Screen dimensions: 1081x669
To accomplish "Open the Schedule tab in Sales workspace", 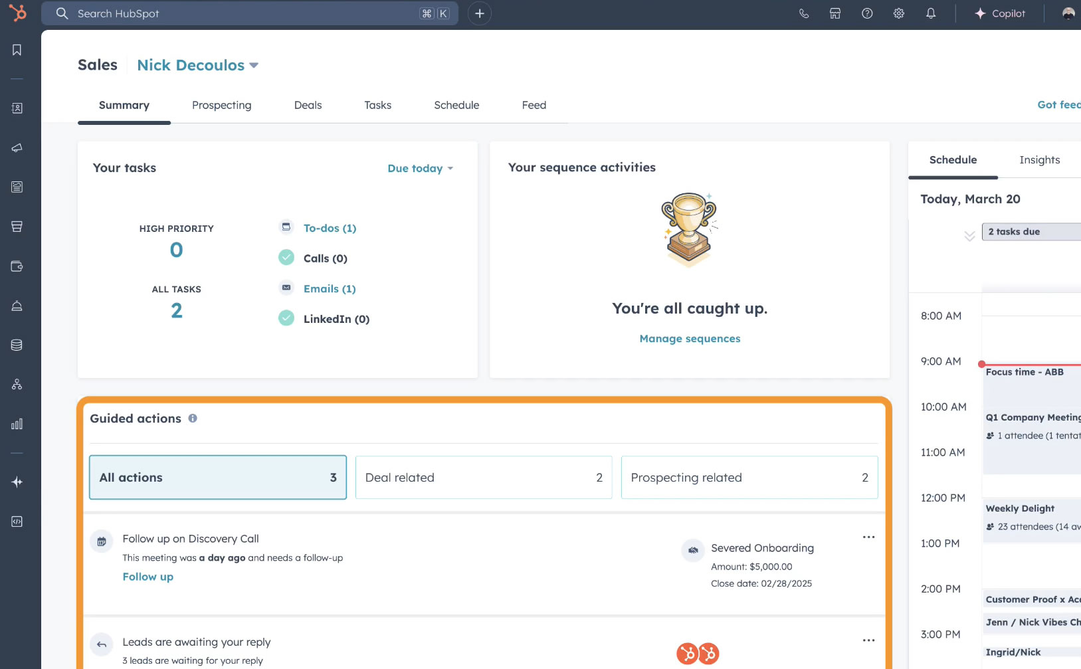I will click(x=456, y=105).
